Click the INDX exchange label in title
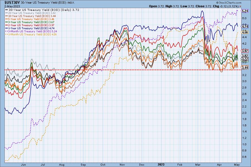This screenshot has height=167, width=251. point(71,3)
